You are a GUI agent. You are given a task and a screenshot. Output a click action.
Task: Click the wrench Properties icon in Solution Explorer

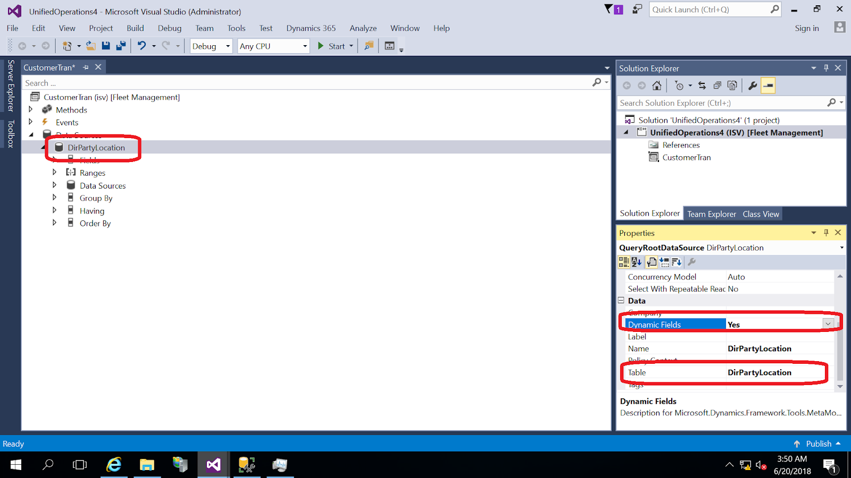(x=753, y=86)
